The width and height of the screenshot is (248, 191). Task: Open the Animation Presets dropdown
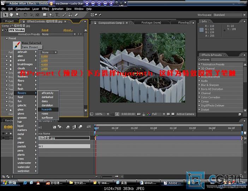[x=59, y=34]
